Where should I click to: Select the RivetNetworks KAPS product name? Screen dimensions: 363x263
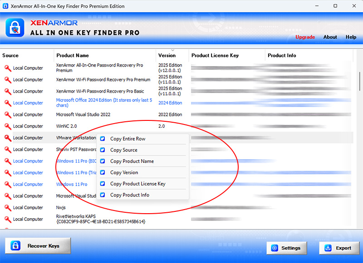tap(101, 219)
